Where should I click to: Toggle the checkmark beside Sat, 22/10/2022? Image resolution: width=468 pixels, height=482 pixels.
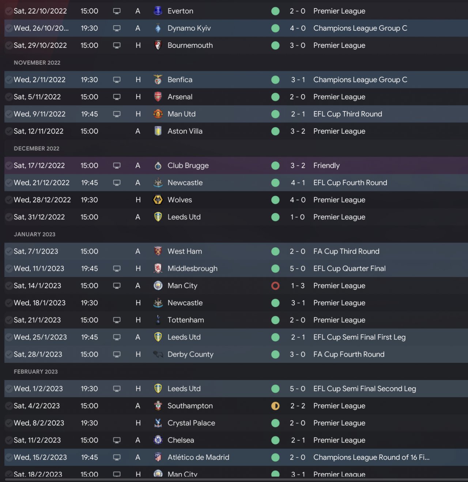[8, 11]
